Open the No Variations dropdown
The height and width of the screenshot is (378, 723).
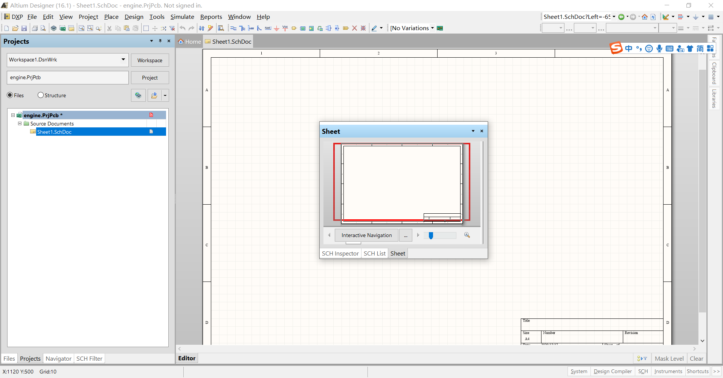coord(432,28)
